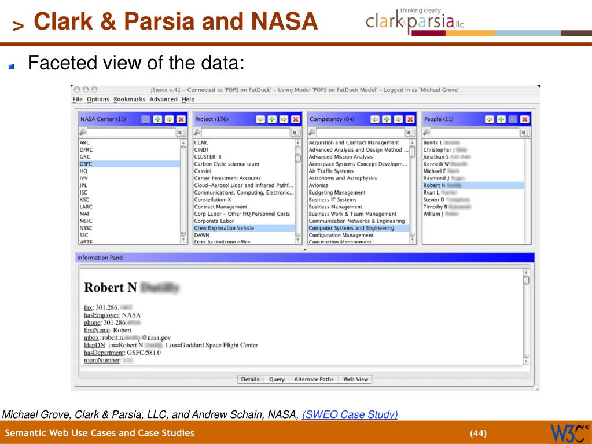Image resolution: width=592 pixels, height=444 pixels.
Task: Click the back arrow in Project panel
Action: coord(260,119)
